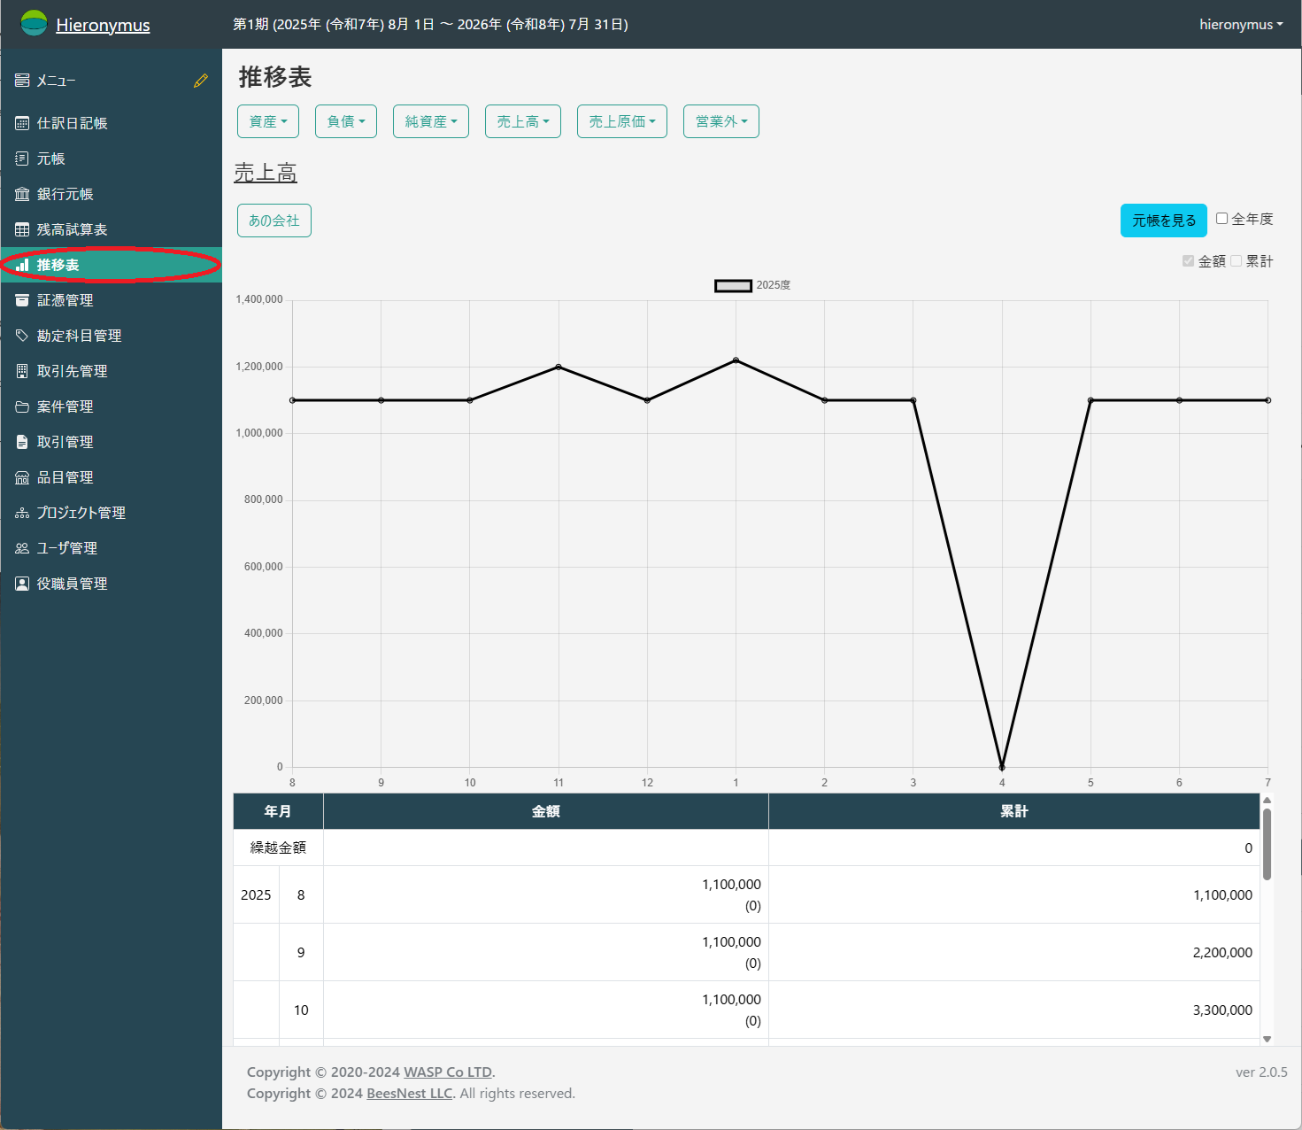The image size is (1302, 1130).
Task: Open the 売上原価 dropdown menu
Action: (x=621, y=121)
